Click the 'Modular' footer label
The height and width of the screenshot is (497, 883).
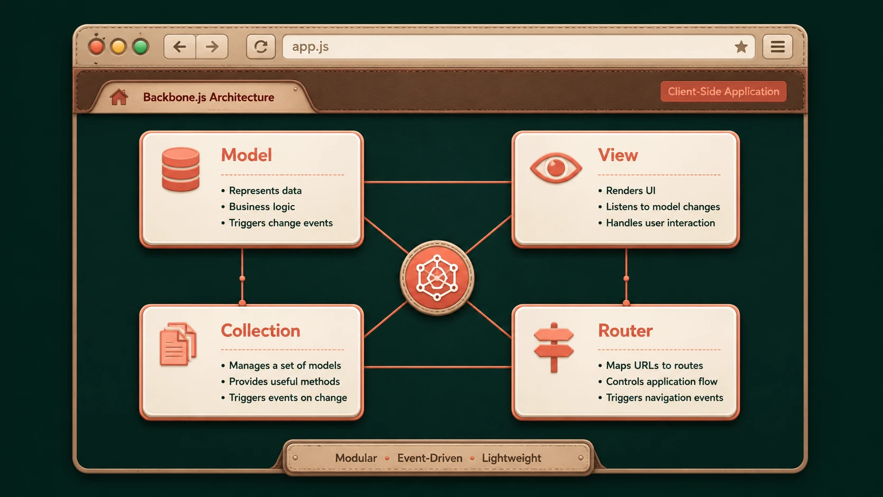pos(356,458)
